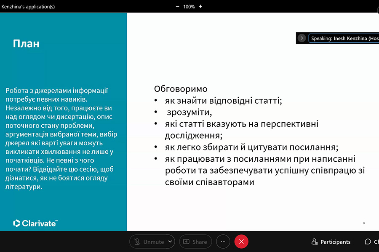The width and height of the screenshot is (379, 252).
Task: Open audio options arrow next to Unmute
Action: point(170,241)
